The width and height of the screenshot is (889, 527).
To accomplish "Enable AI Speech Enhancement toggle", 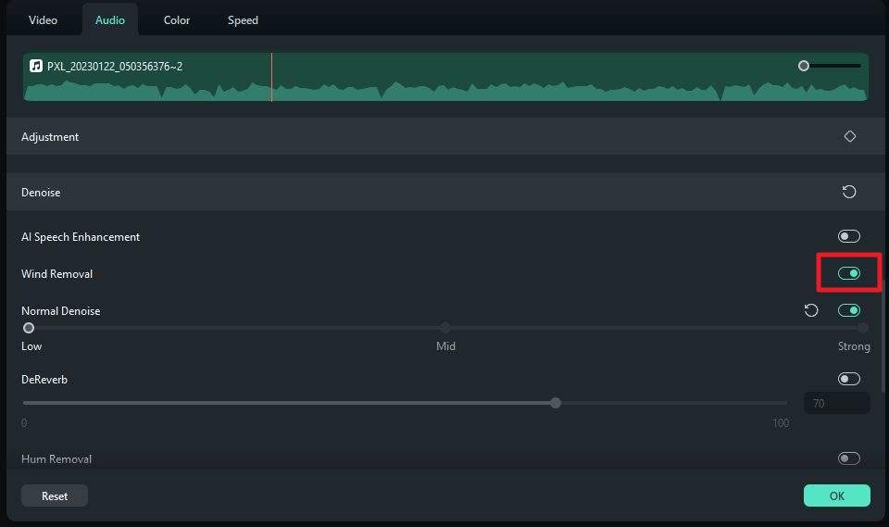I will (849, 236).
